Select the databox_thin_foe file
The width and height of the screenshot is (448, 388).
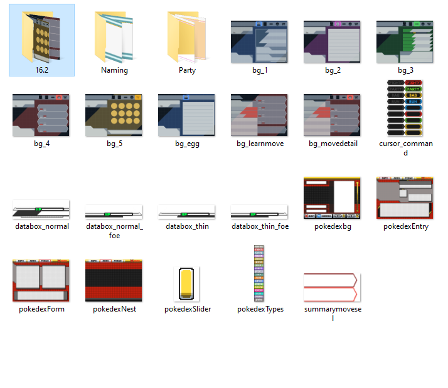click(260, 211)
